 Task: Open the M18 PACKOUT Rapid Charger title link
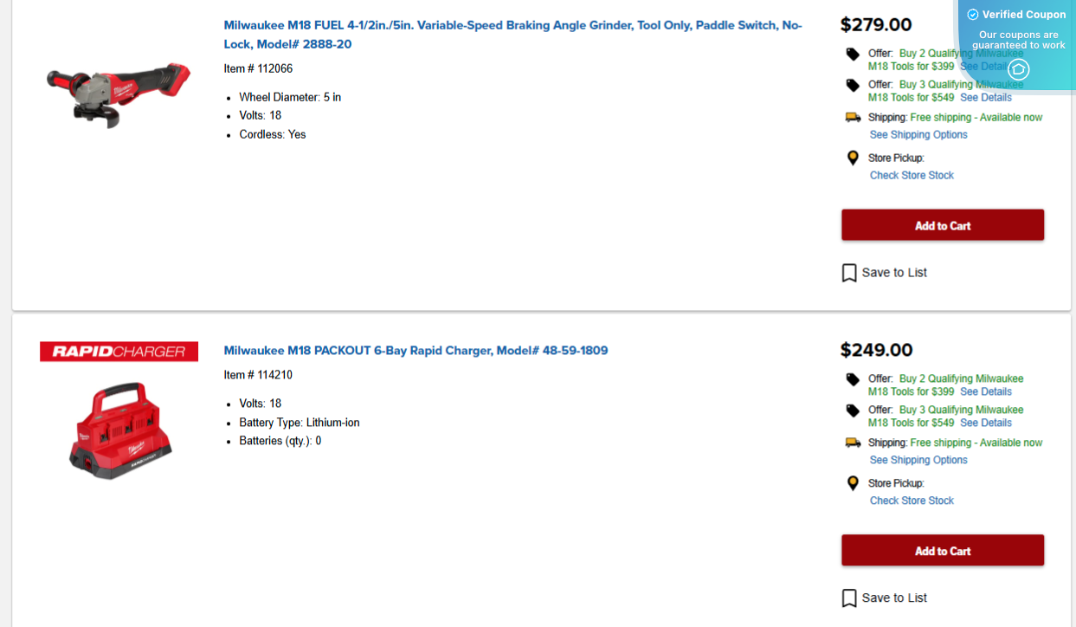(x=416, y=351)
